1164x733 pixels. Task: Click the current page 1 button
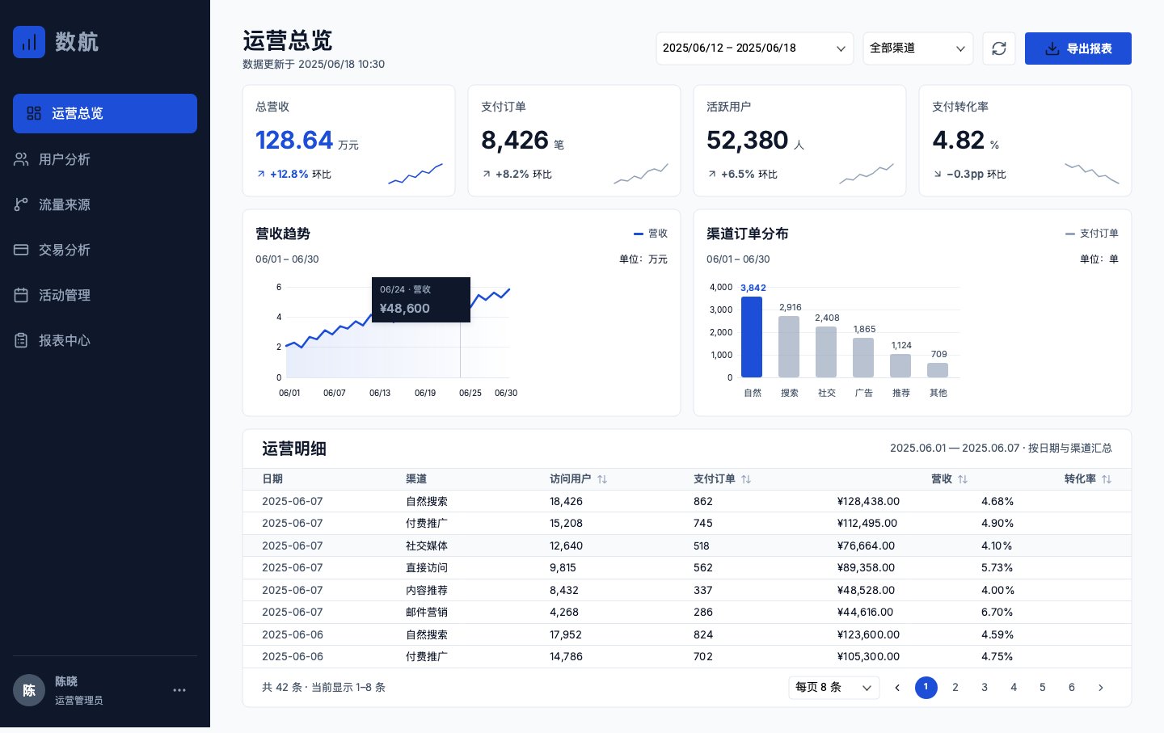coord(926,688)
